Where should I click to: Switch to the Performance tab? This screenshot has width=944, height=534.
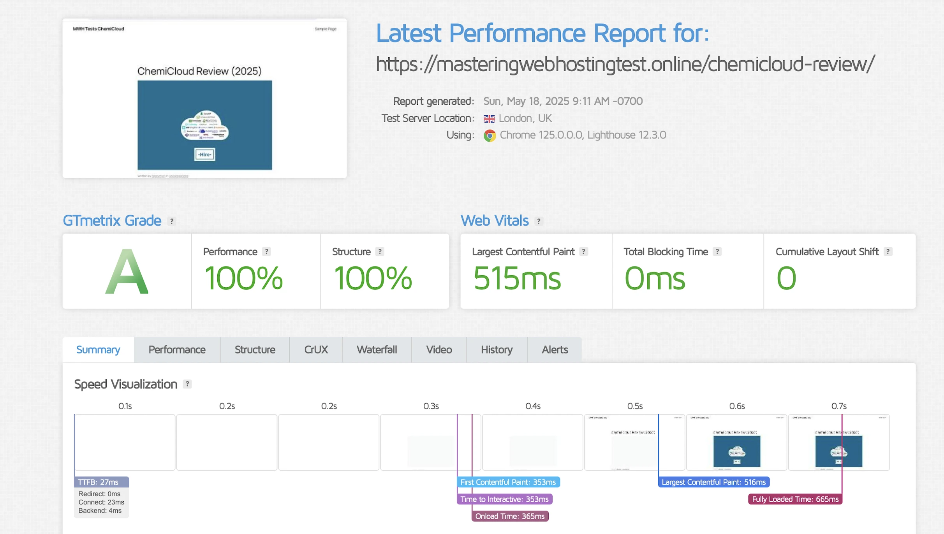(177, 350)
